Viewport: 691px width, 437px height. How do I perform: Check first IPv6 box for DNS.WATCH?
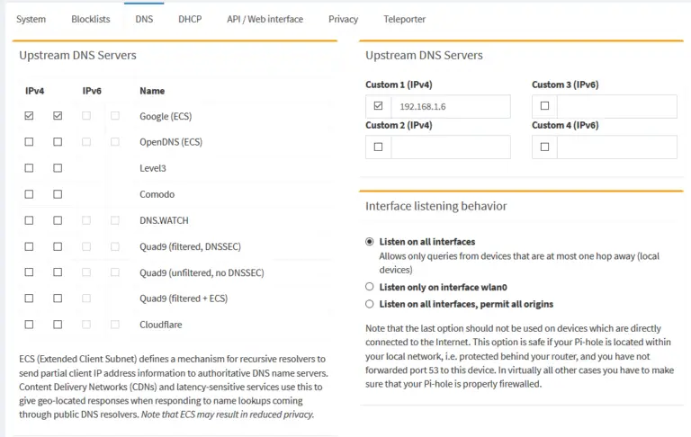click(x=86, y=220)
